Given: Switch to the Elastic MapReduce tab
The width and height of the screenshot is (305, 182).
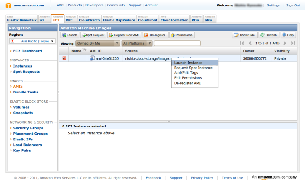Looking at the screenshot, I should click(119, 19).
